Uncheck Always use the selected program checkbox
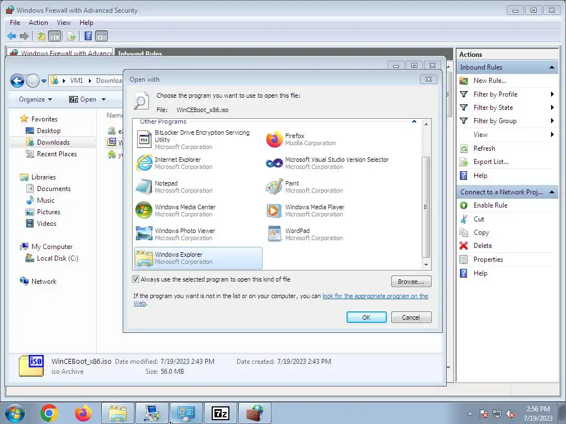 (x=136, y=279)
